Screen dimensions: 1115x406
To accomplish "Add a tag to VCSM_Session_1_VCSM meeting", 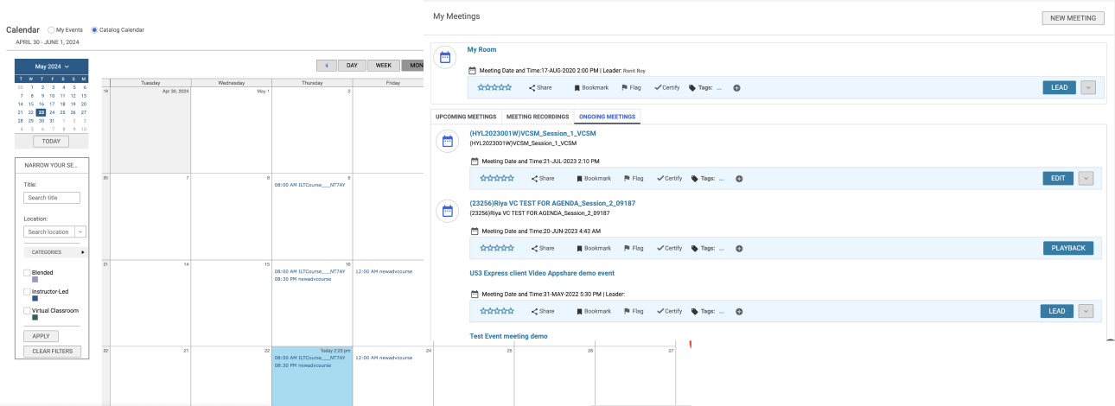I will pos(739,178).
